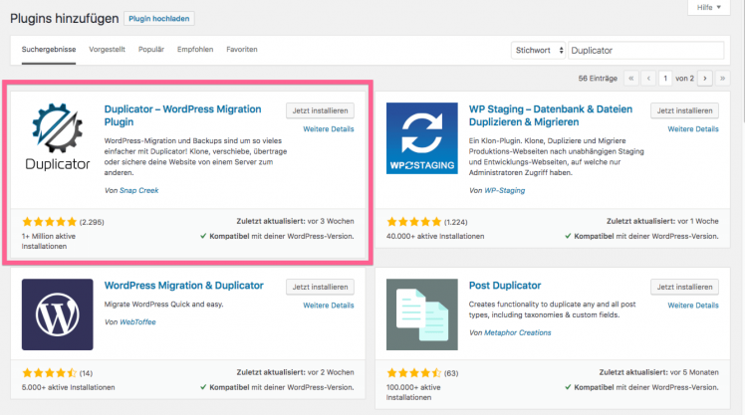Click 'Migrate WordPress Quick and easy.' description
This screenshot has width=745, height=415.
(163, 305)
